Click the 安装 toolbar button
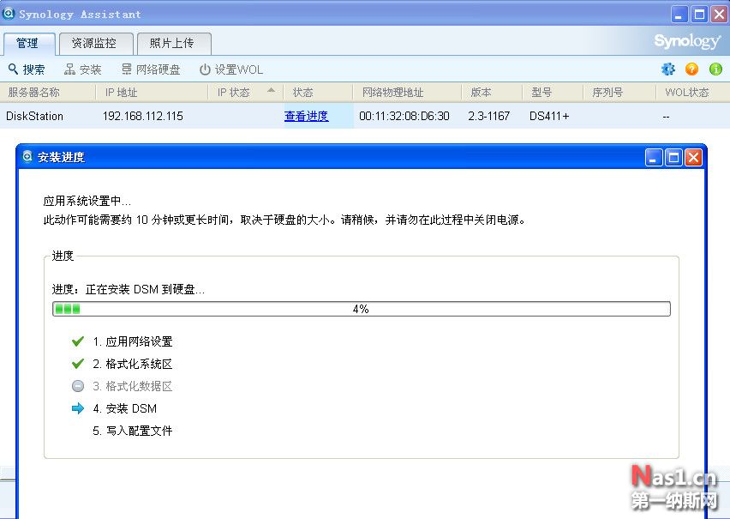Image resolution: width=730 pixels, height=519 pixels. coord(83,69)
